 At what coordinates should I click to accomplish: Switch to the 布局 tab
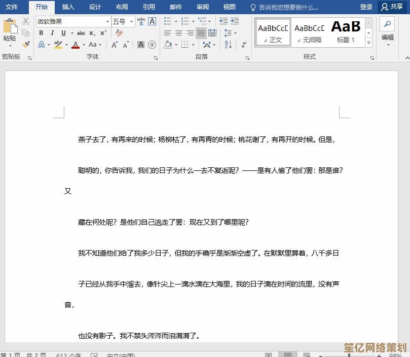point(122,7)
